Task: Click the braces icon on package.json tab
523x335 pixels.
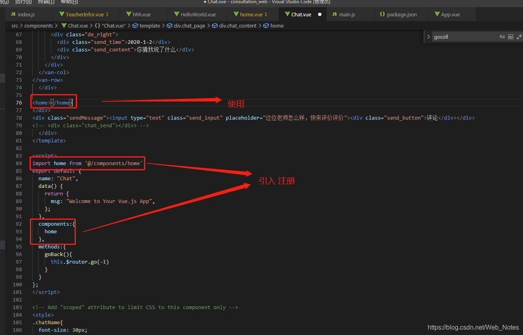Action: pos(382,14)
